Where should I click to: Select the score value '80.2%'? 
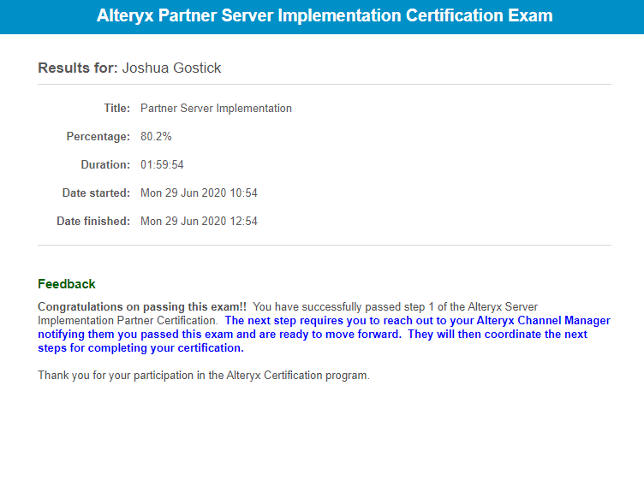tap(156, 136)
